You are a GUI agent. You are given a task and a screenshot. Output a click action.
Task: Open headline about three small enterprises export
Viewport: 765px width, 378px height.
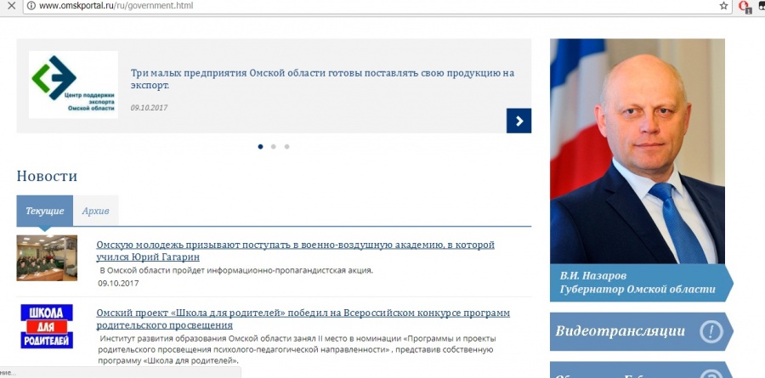pyautogui.click(x=322, y=79)
